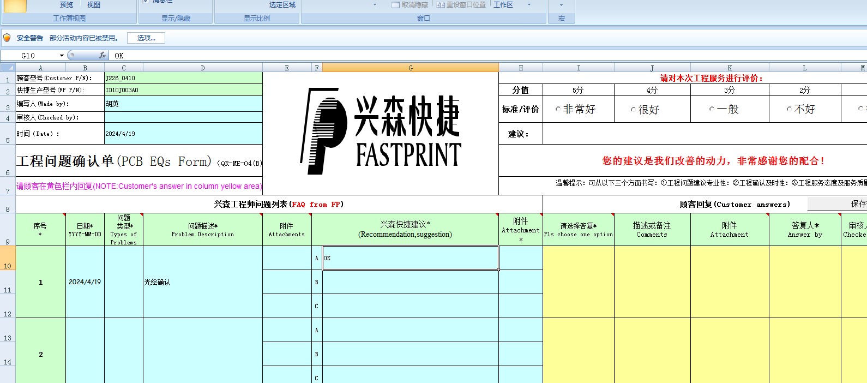Click the cell containing ID10J003A0
The width and height of the screenshot is (867, 383).
(183, 90)
